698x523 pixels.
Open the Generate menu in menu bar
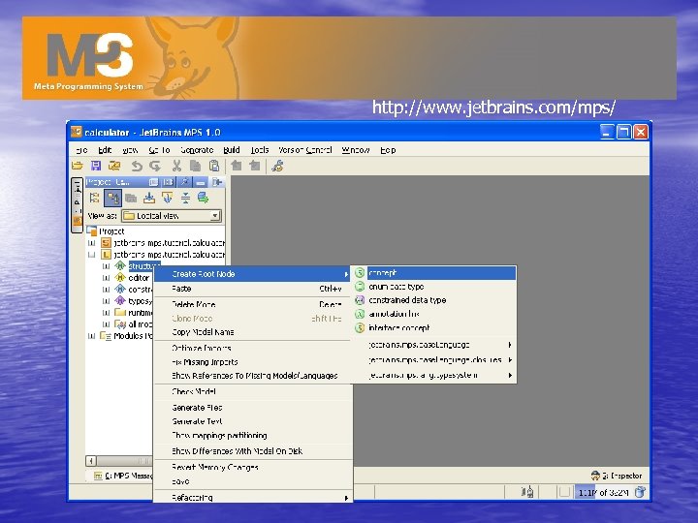point(197,150)
